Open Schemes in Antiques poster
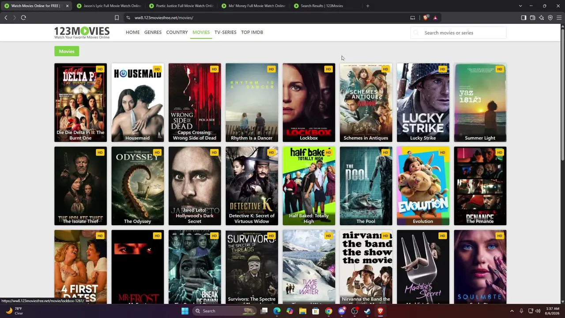Viewport: 565px width, 318px height. (366, 102)
